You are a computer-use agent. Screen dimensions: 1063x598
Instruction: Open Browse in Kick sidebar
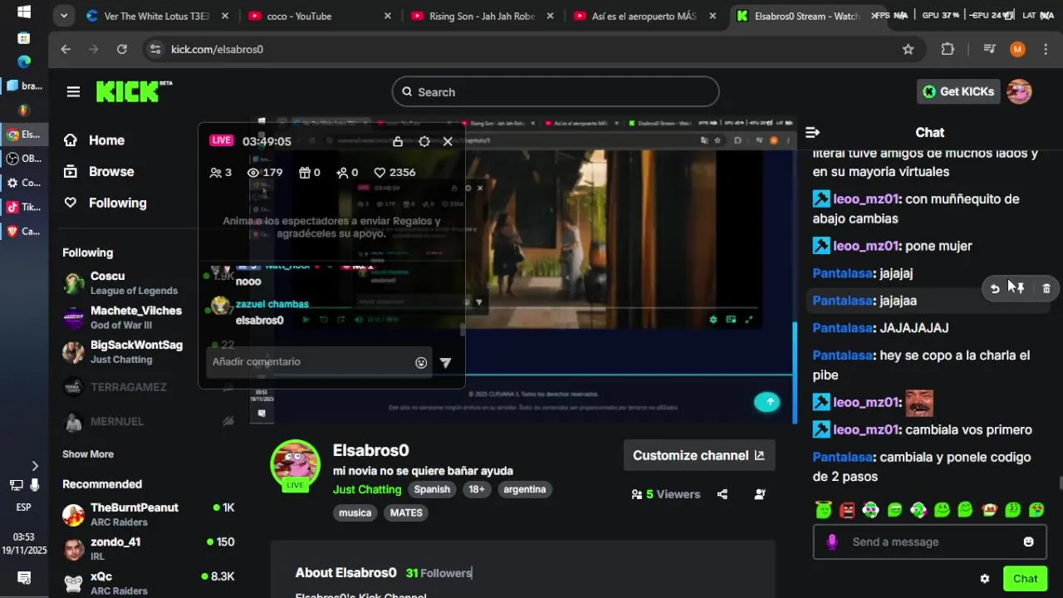[x=99, y=171]
